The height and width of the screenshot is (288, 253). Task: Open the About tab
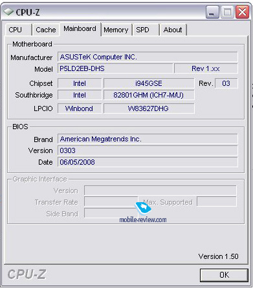click(173, 30)
